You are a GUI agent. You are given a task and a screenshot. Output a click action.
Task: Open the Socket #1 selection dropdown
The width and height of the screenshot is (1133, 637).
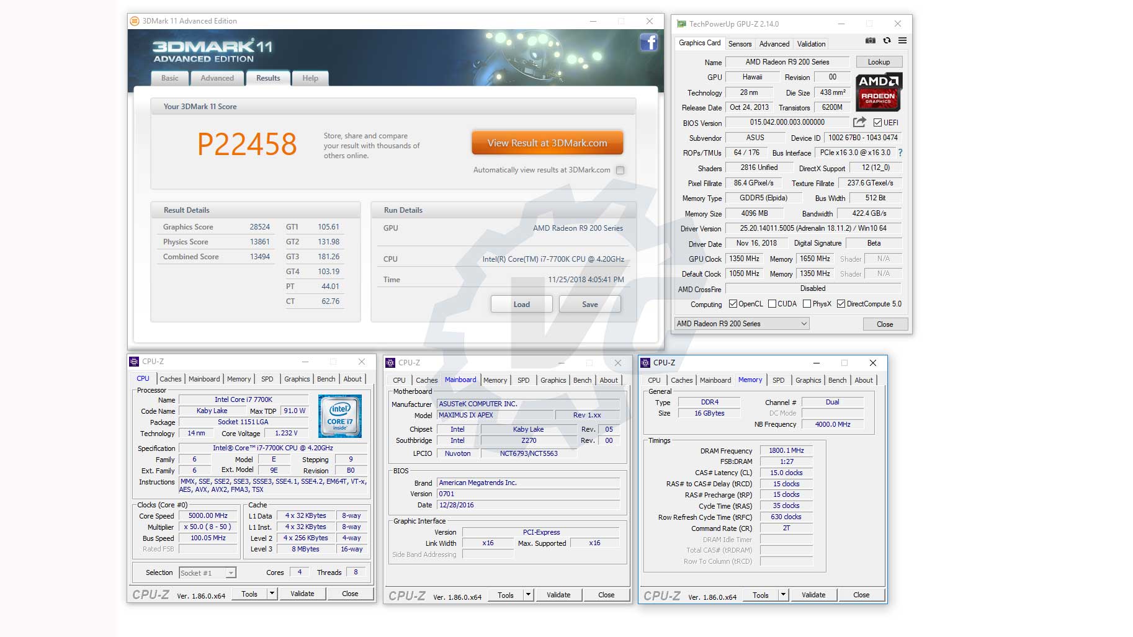(207, 573)
